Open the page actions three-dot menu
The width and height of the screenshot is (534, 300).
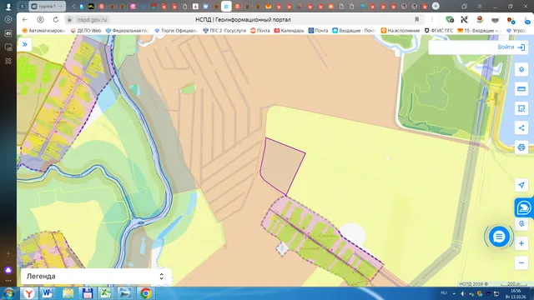coord(432,20)
